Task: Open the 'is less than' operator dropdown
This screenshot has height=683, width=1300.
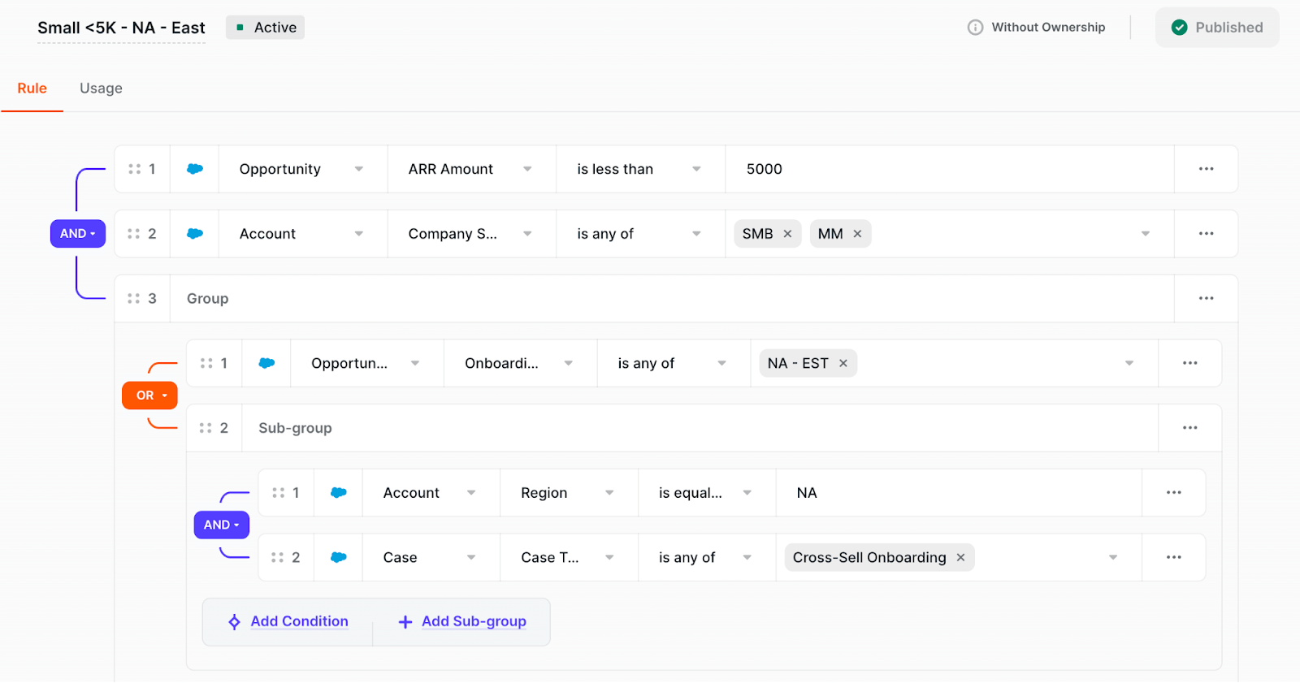Action: 640,169
